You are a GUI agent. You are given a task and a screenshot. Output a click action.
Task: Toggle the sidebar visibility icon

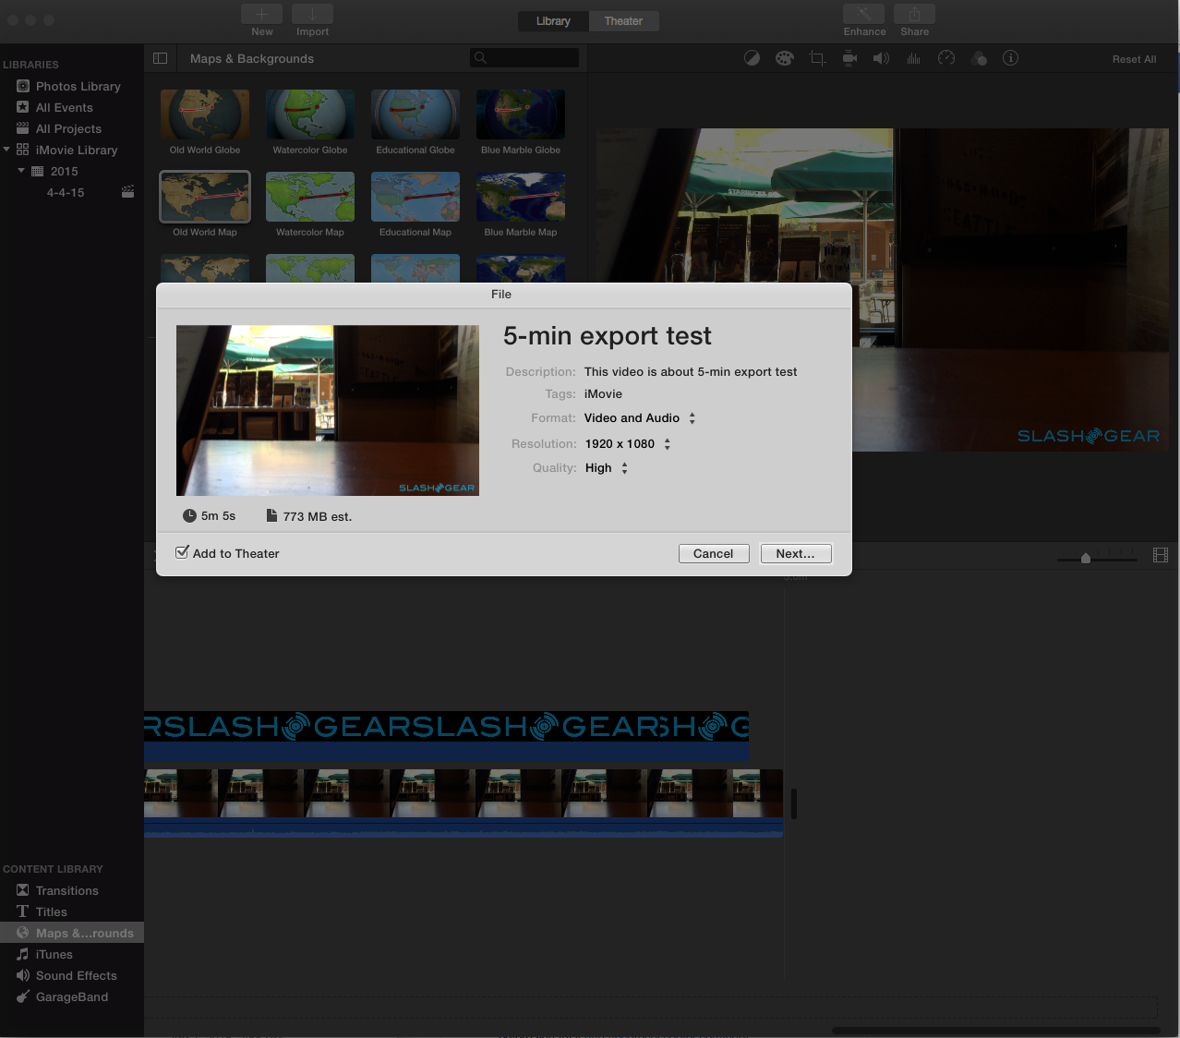coord(160,58)
